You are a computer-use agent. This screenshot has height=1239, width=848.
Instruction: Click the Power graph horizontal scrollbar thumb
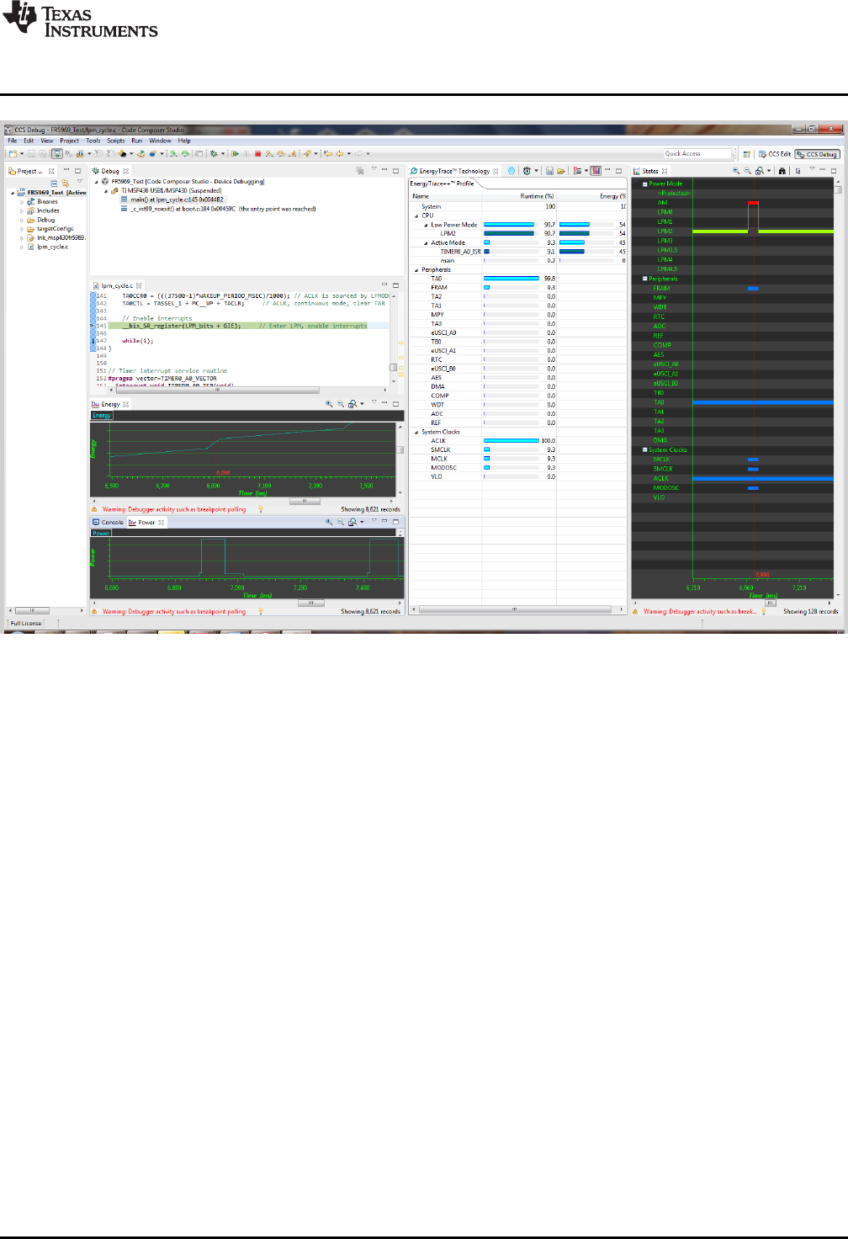[310, 603]
